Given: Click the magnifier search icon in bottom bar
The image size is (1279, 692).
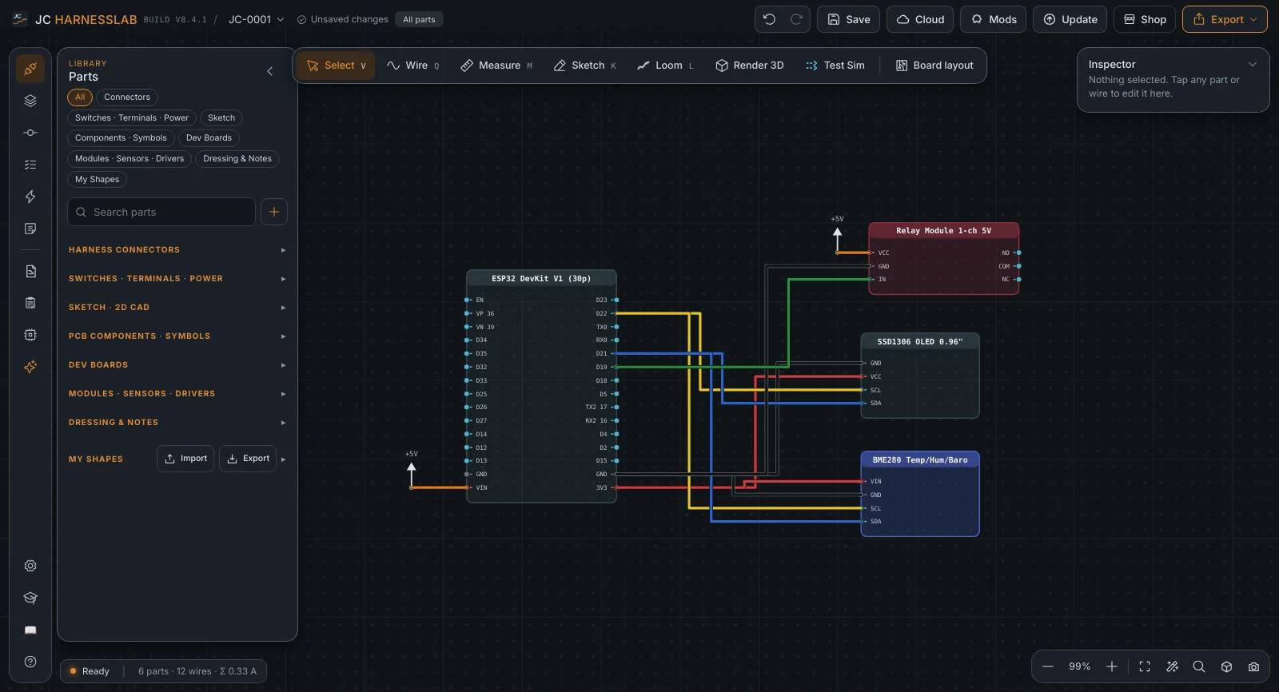Looking at the screenshot, I should pyautogui.click(x=1199, y=666).
